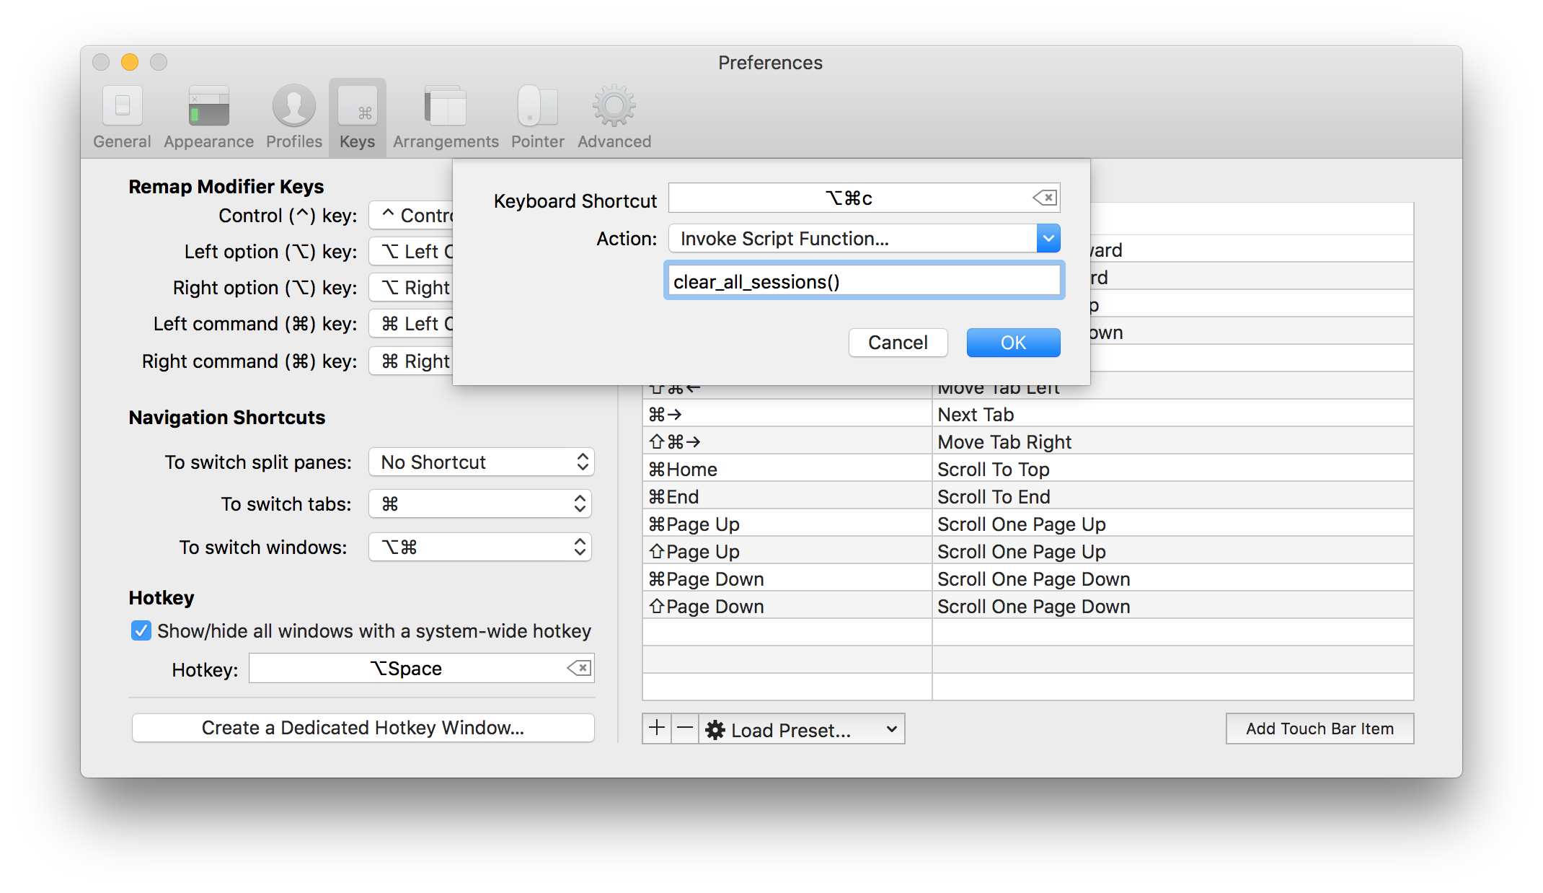This screenshot has height=893, width=1543.
Task: Click OK to confirm shortcut settings
Action: 1012,343
